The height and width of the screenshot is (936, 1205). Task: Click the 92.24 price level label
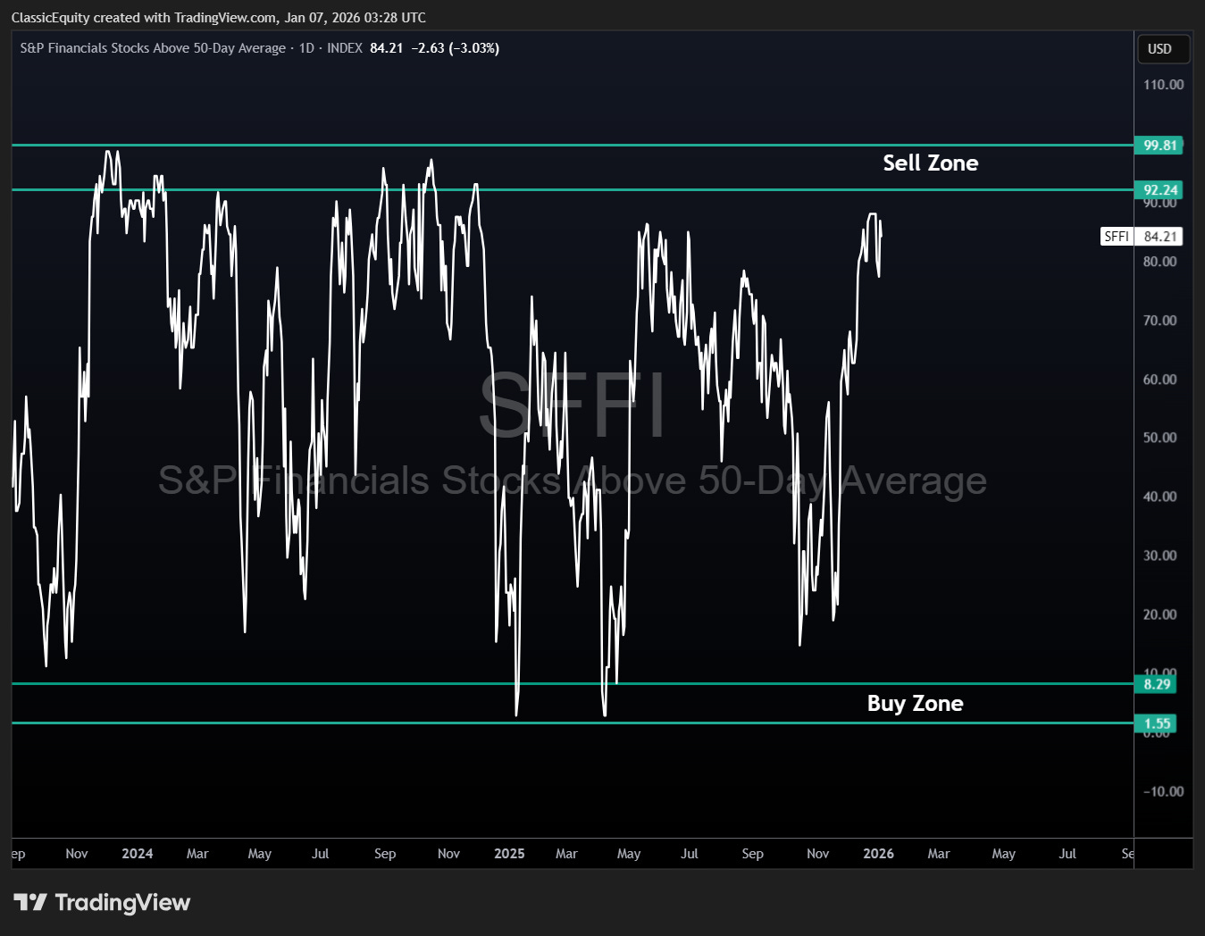[x=1159, y=190]
